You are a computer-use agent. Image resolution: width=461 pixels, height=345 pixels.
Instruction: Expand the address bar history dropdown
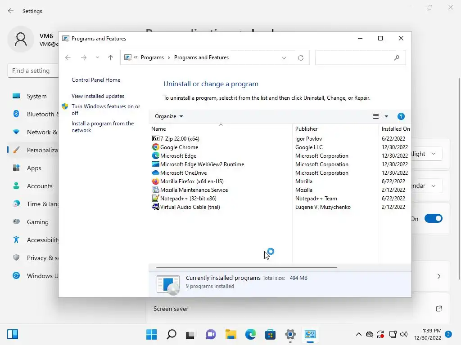[284, 58]
